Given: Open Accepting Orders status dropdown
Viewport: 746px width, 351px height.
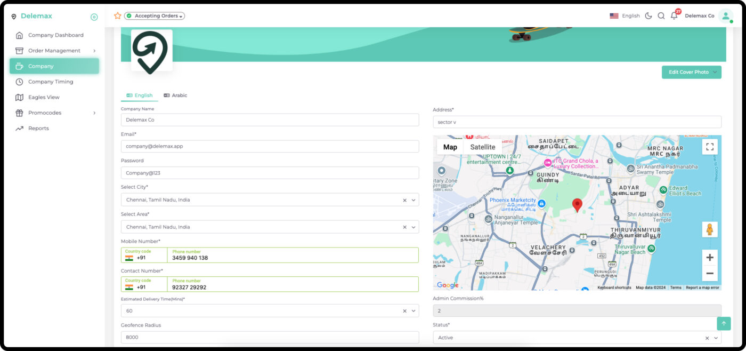Looking at the screenshot, I should tap(155, 16).
